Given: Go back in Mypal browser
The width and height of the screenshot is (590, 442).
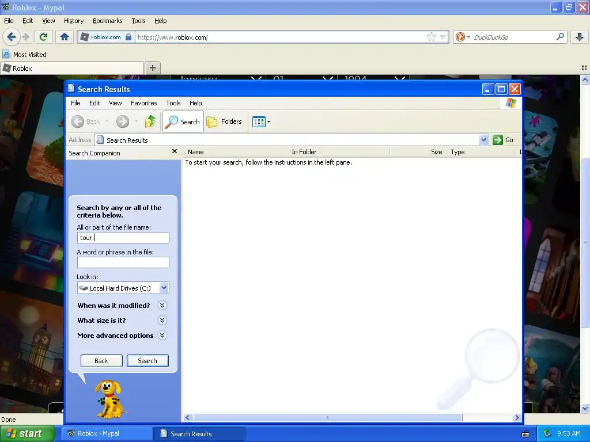Looking at the screenshot, I should click(x=11, y=37).
